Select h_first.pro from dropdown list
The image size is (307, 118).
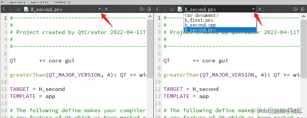[x=220, y=20]
